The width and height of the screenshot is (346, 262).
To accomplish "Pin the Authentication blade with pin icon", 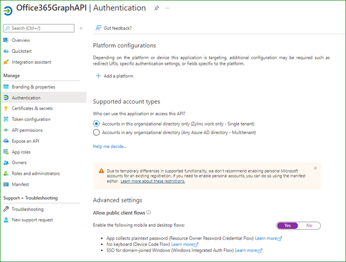I will coord(157,9).
